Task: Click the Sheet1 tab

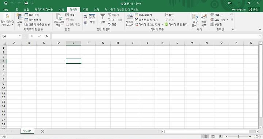Action: point(27,131)
